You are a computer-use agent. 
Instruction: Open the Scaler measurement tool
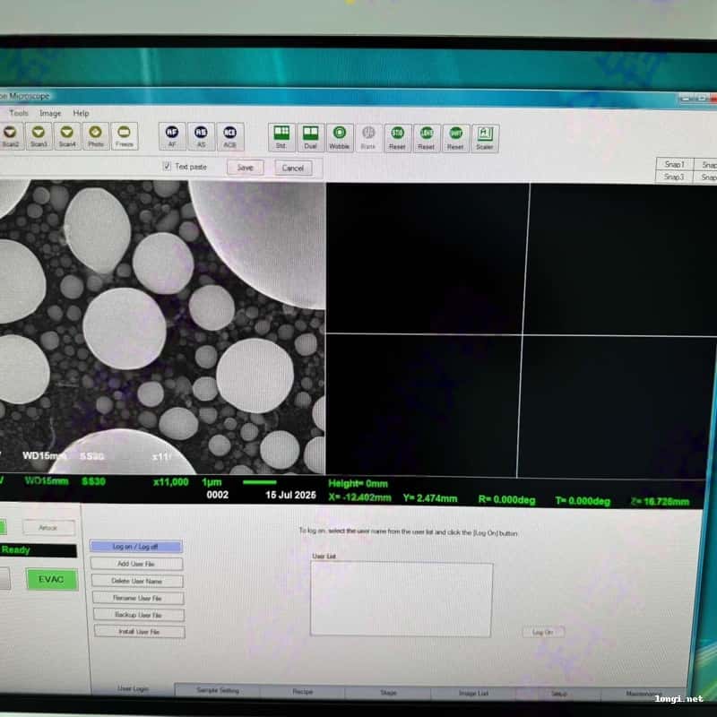point(484,137)
